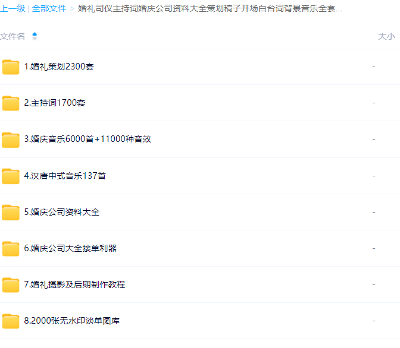The width and height of the screenshot is (400, 348).
Task: Click folder icon for 3.婚庆音乐6000首+11000种音效
Action: 11,140
